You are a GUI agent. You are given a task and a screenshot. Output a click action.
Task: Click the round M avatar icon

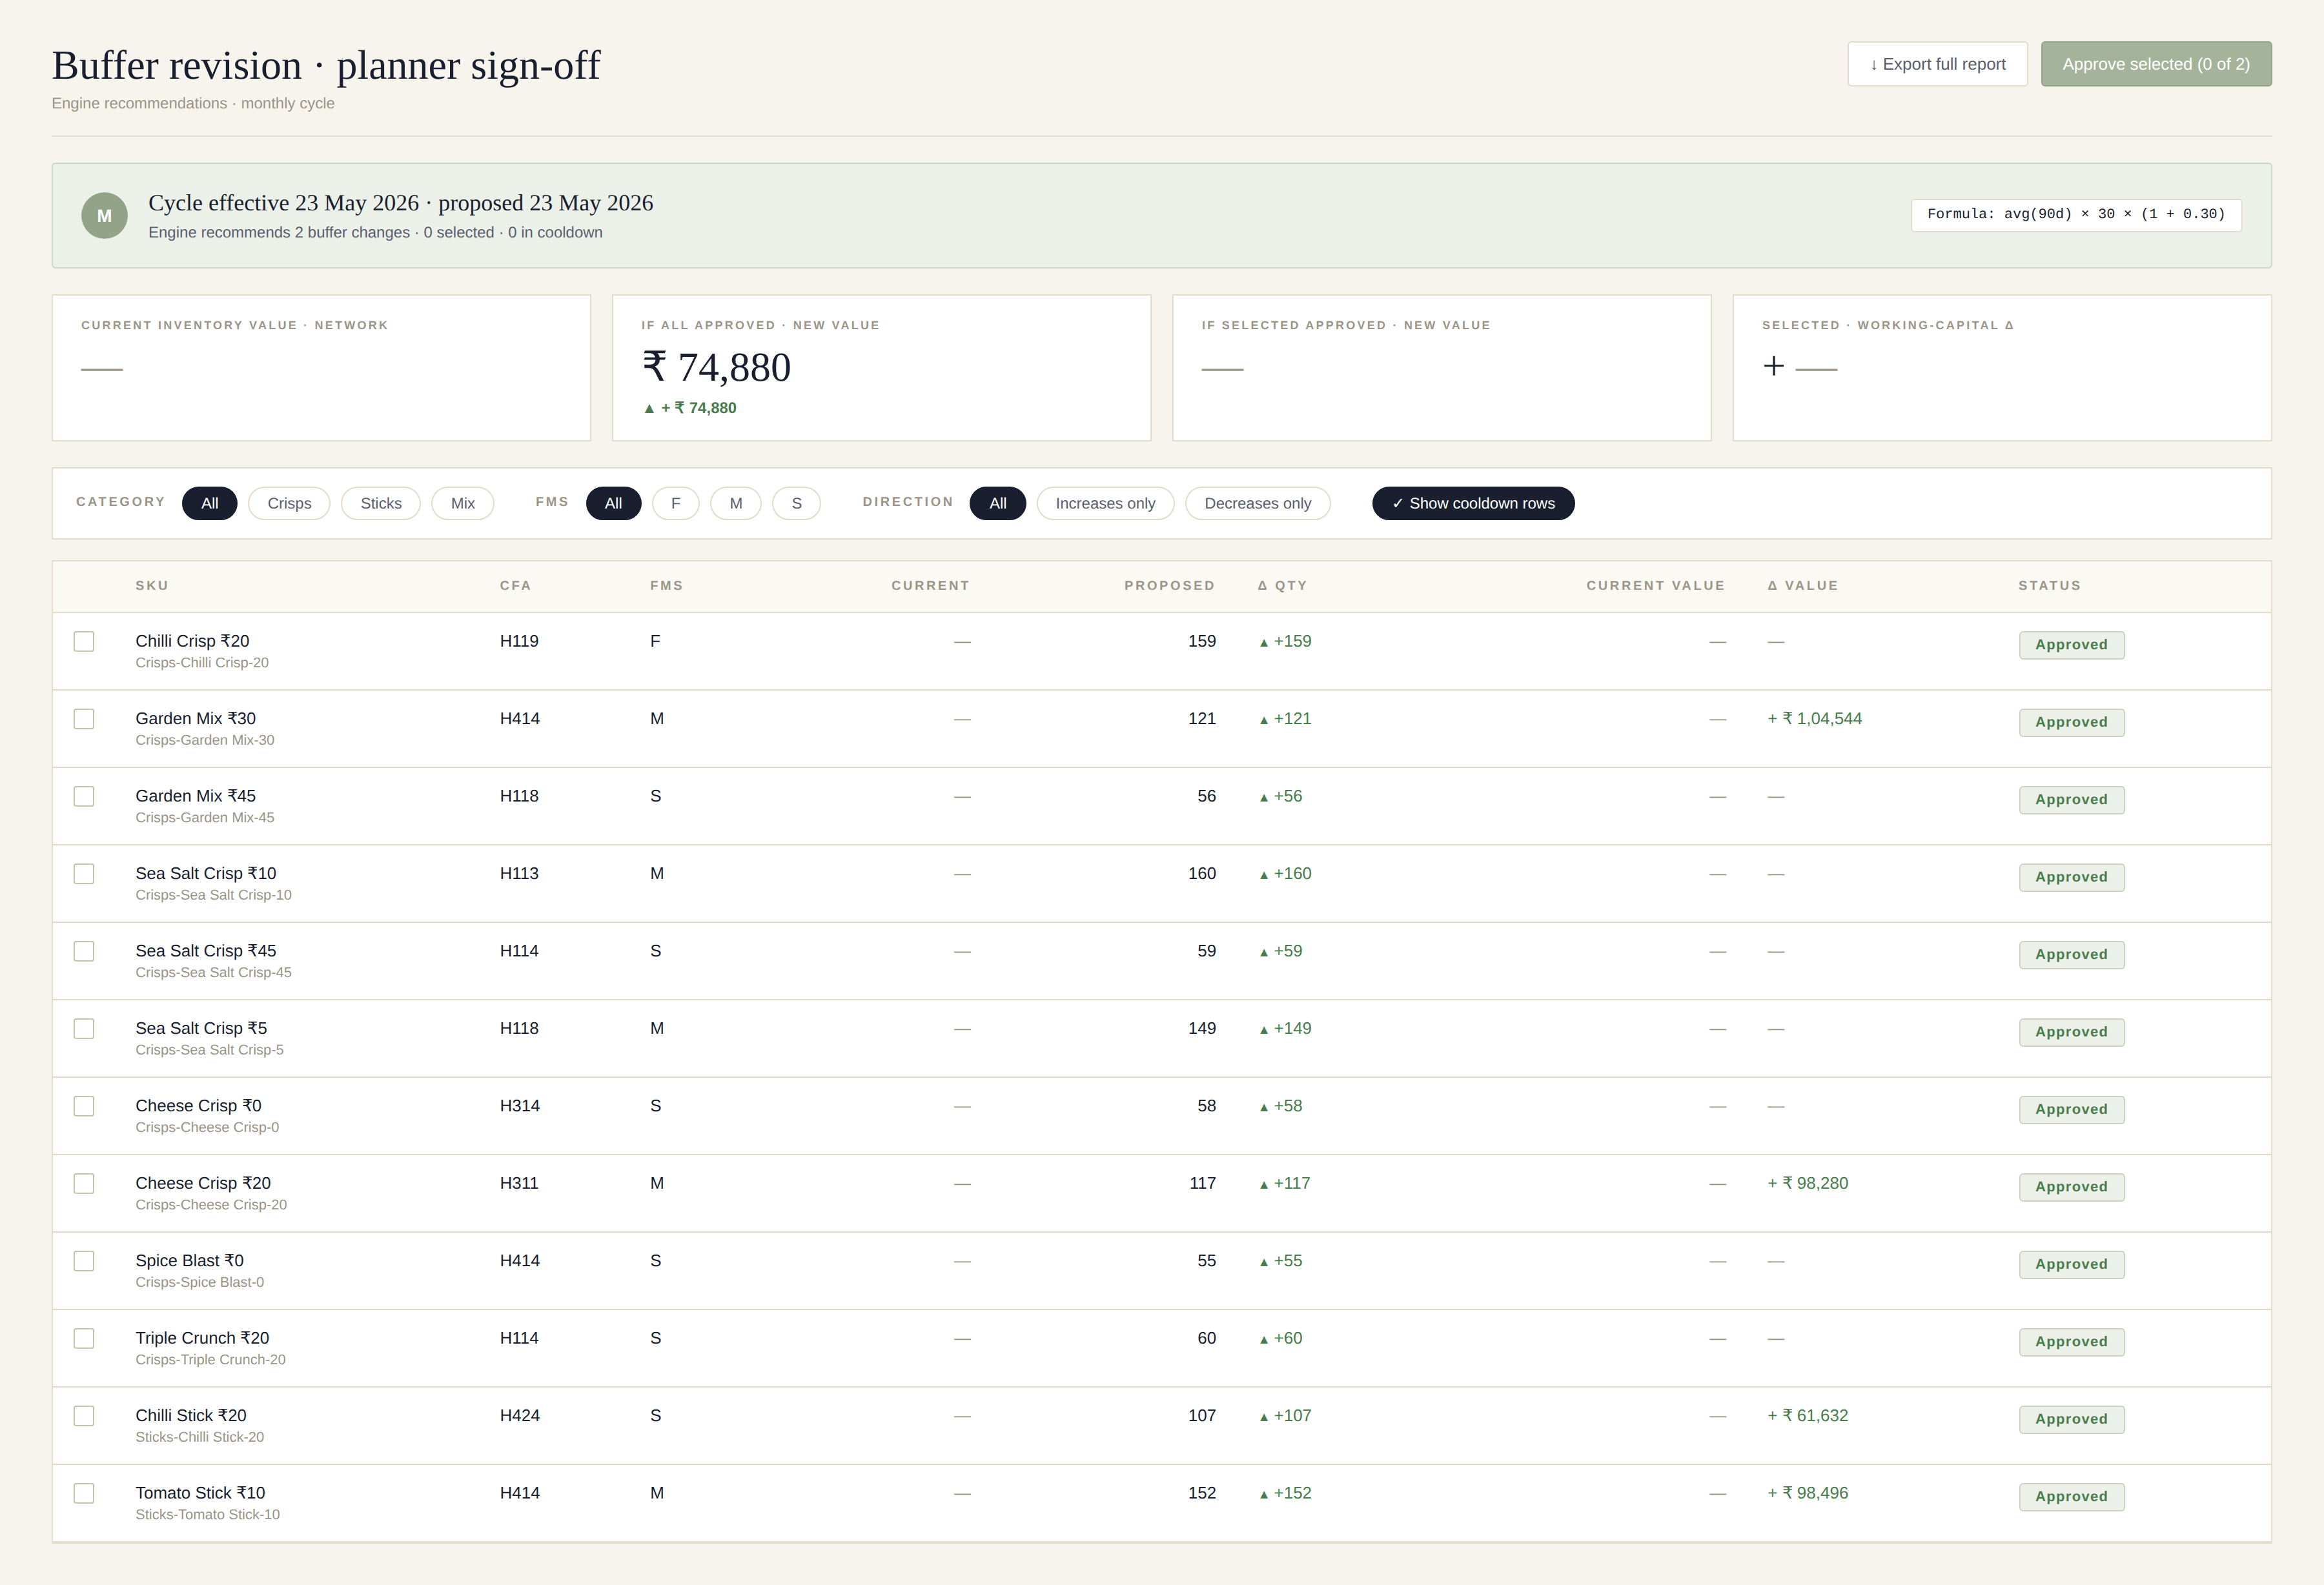104,216
